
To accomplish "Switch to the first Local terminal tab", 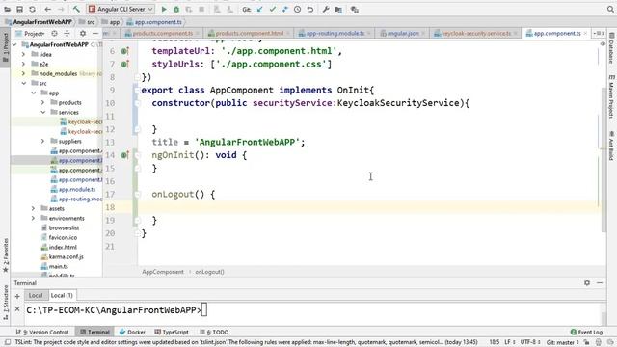I will click(x=36, y=295).
